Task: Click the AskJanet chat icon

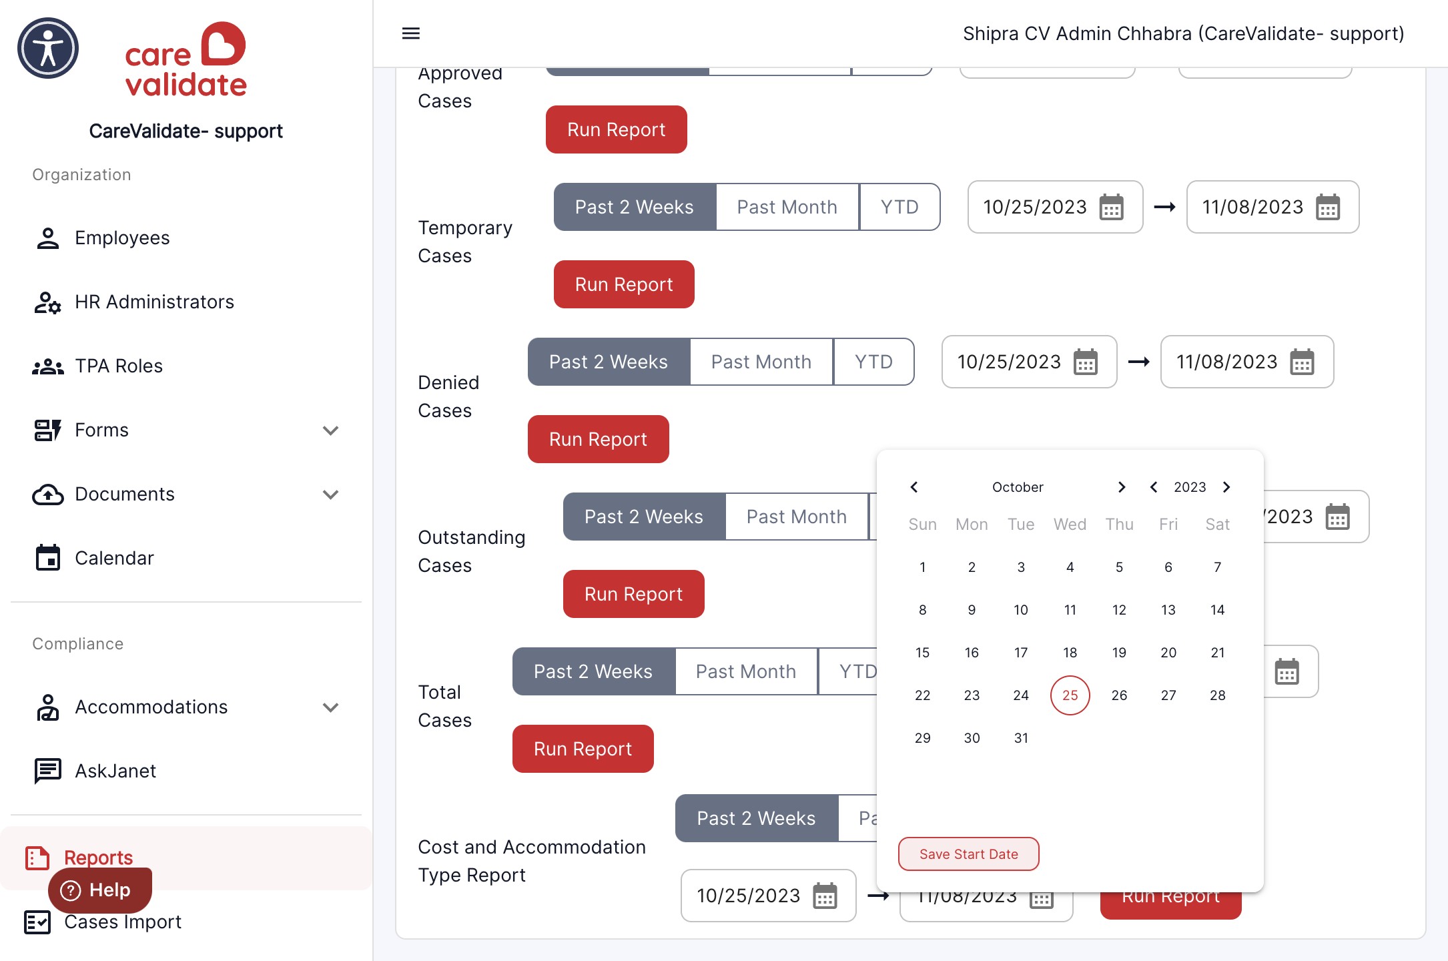Action: (47, 771)
